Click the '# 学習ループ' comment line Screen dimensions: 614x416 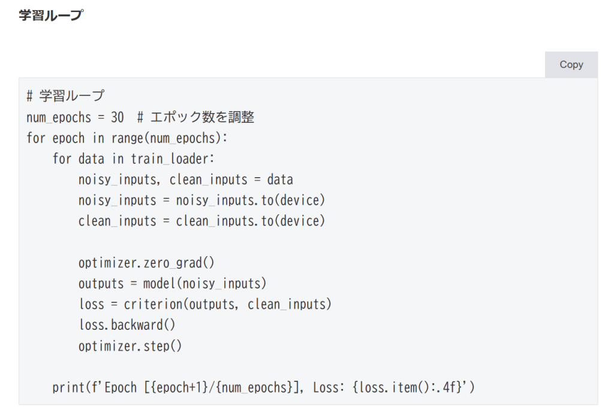click(x=65, y=96)
